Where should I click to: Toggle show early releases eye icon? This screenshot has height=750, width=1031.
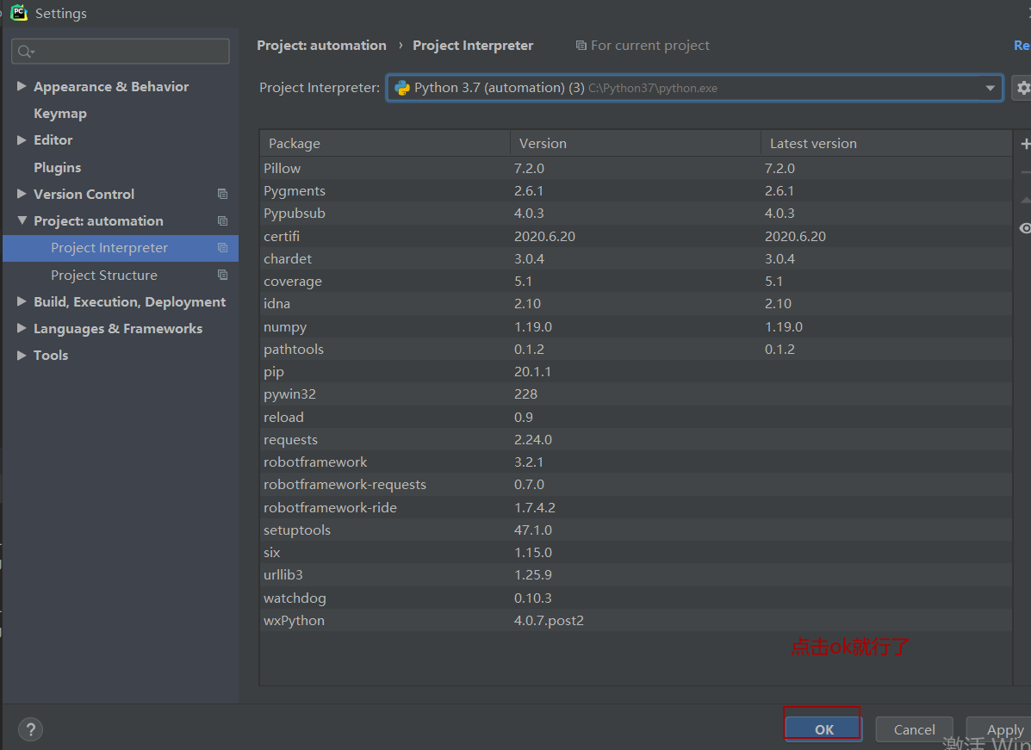click(x=1024, y=228)
